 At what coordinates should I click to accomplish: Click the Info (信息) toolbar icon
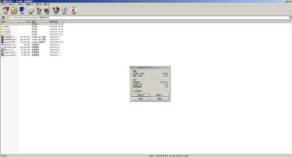click(64, 10)
